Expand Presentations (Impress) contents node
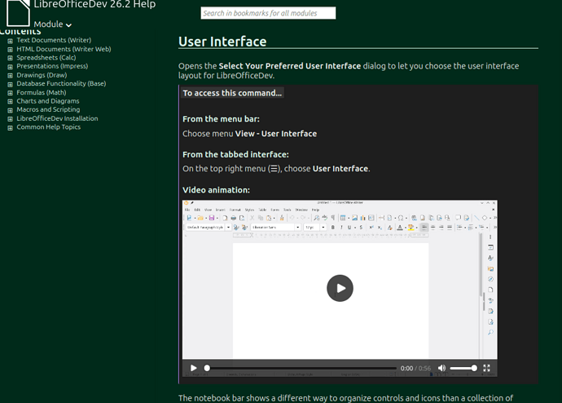Image resolution: width=562 pixels, height=403 pixels. click(x=10, y=66)
